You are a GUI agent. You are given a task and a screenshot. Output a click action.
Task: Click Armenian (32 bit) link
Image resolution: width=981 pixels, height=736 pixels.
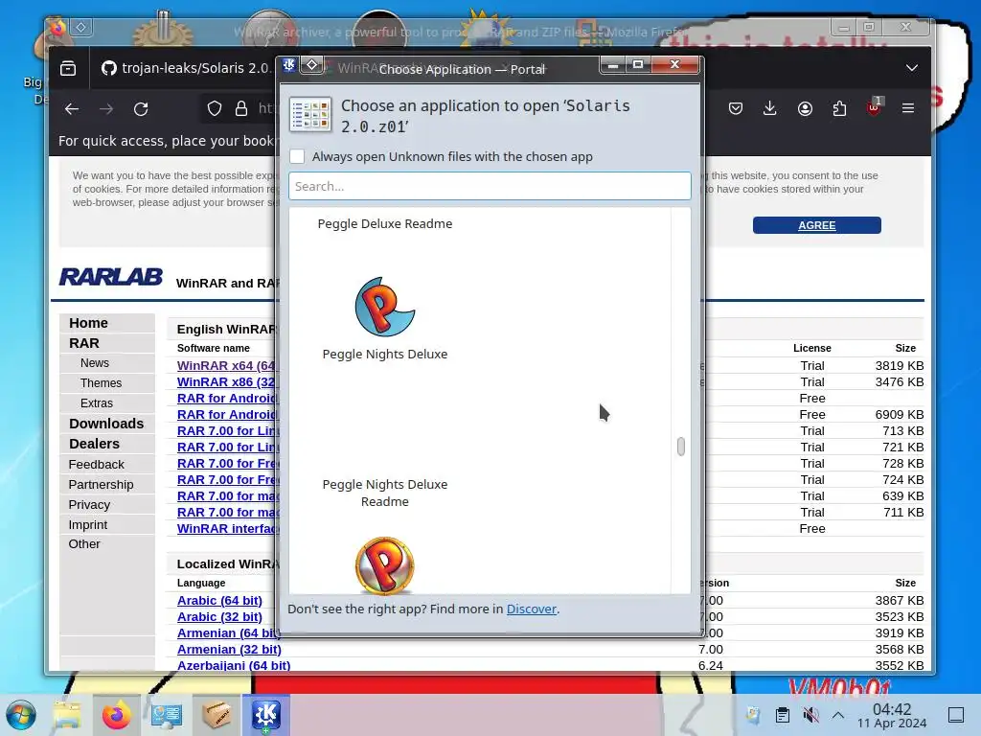[x=229, y=649]
